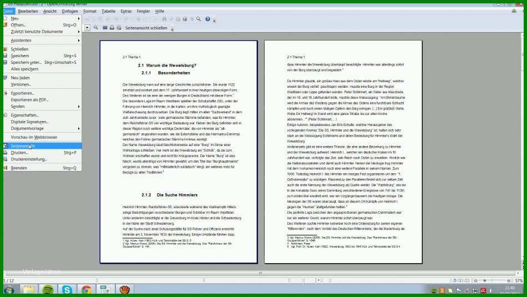Screen dimensions: 527x297
Task: Choose Öffnen... from the Datei menu
Action: (42, 25)
